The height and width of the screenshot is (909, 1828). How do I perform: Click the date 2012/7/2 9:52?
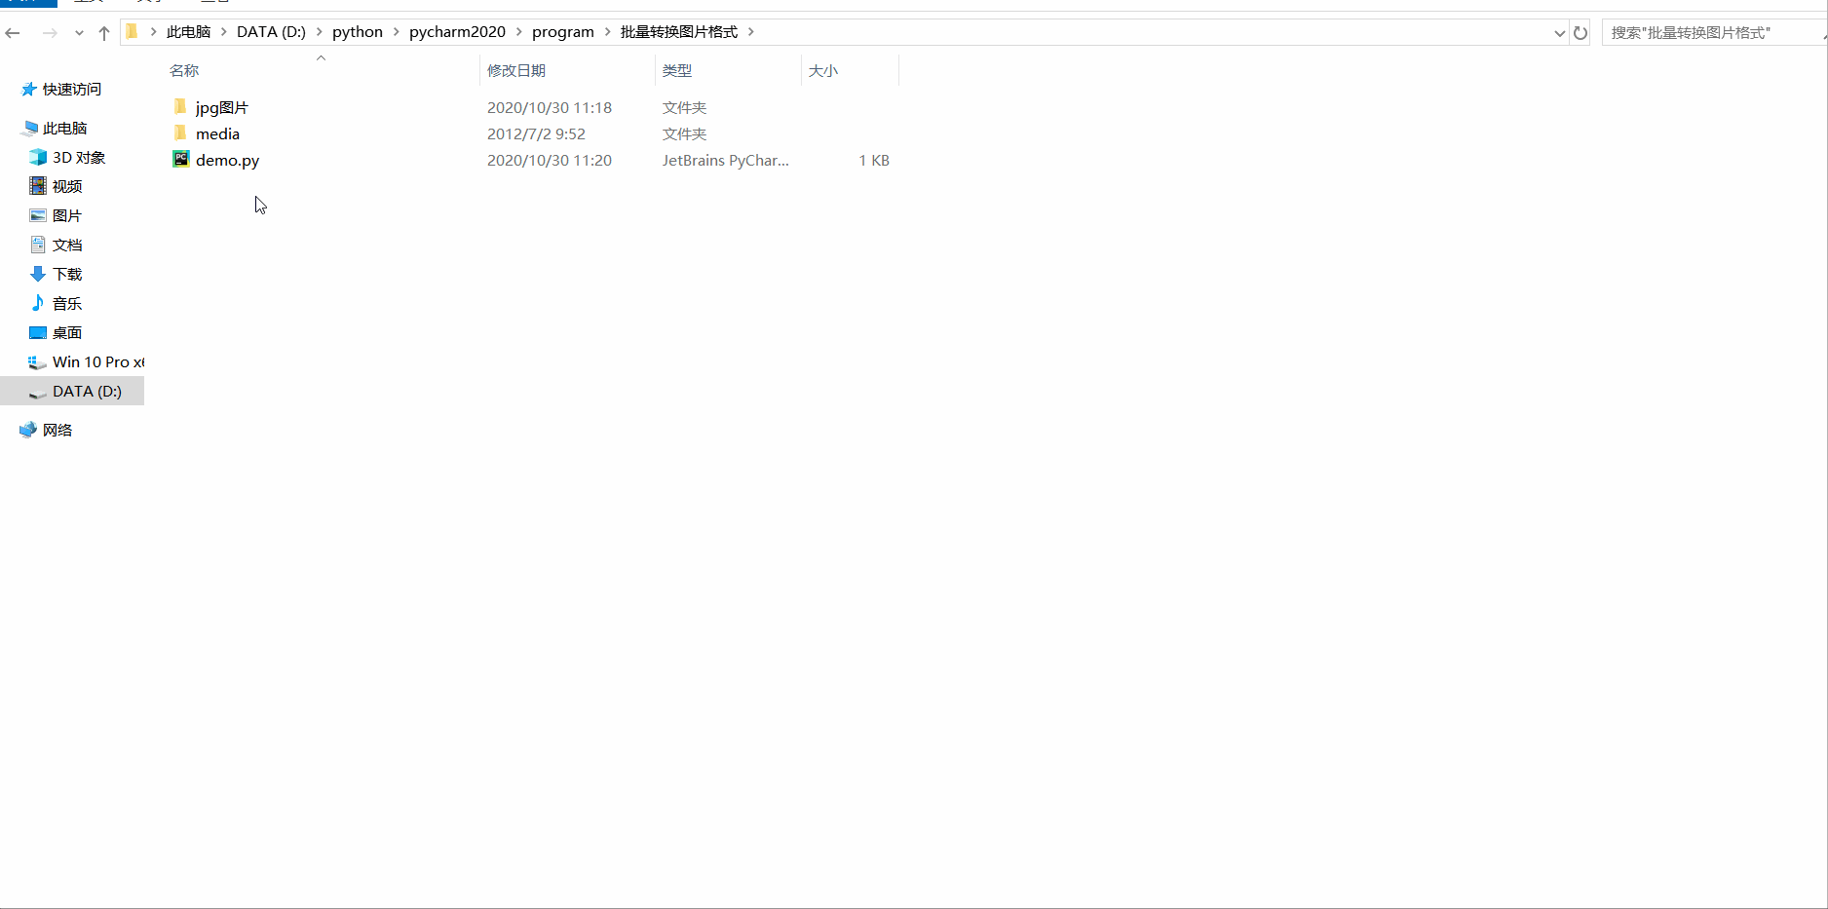tap(536, 133)
